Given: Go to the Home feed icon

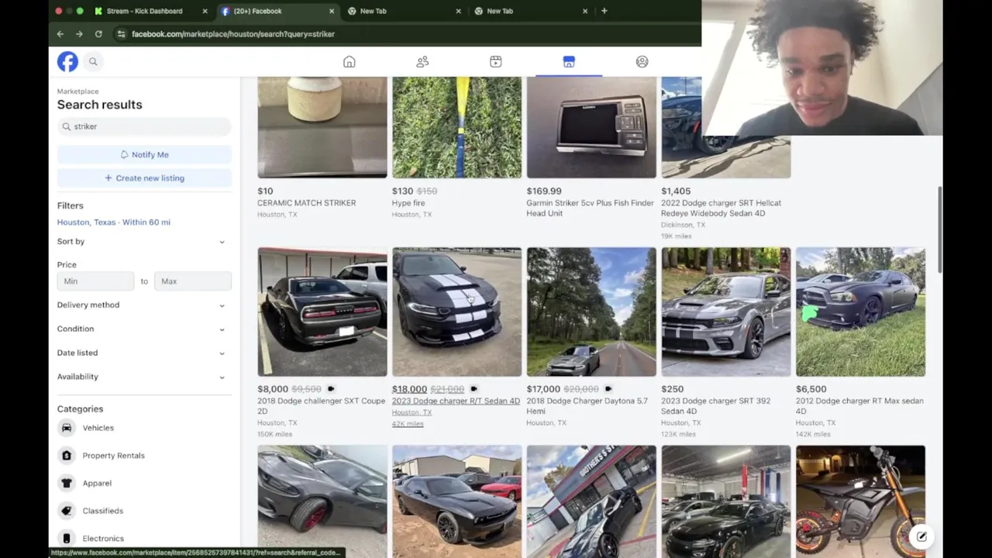Looking at the screenshot, I should (x=350, y=61).
